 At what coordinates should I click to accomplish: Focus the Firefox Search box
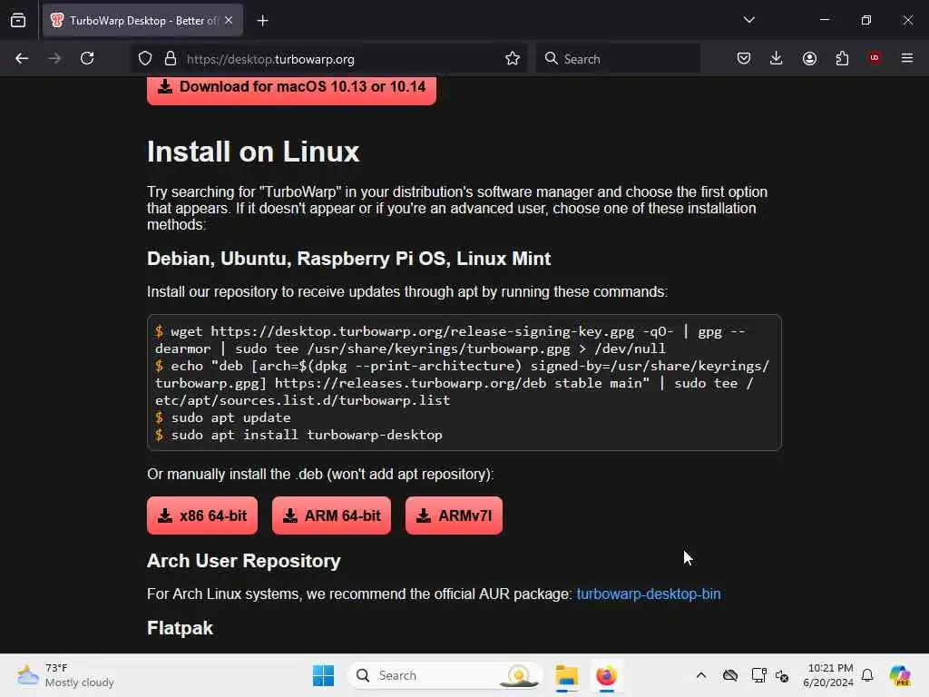click(x=618, y=59)
